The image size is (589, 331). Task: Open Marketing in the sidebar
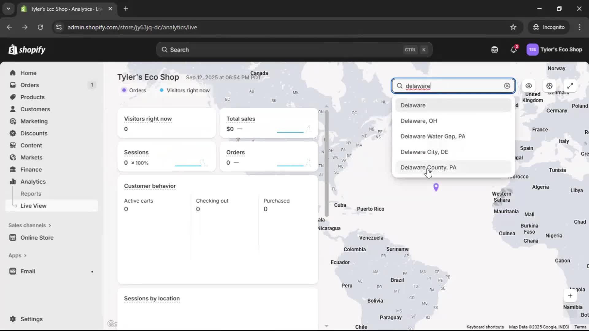(x=34, y=121)
